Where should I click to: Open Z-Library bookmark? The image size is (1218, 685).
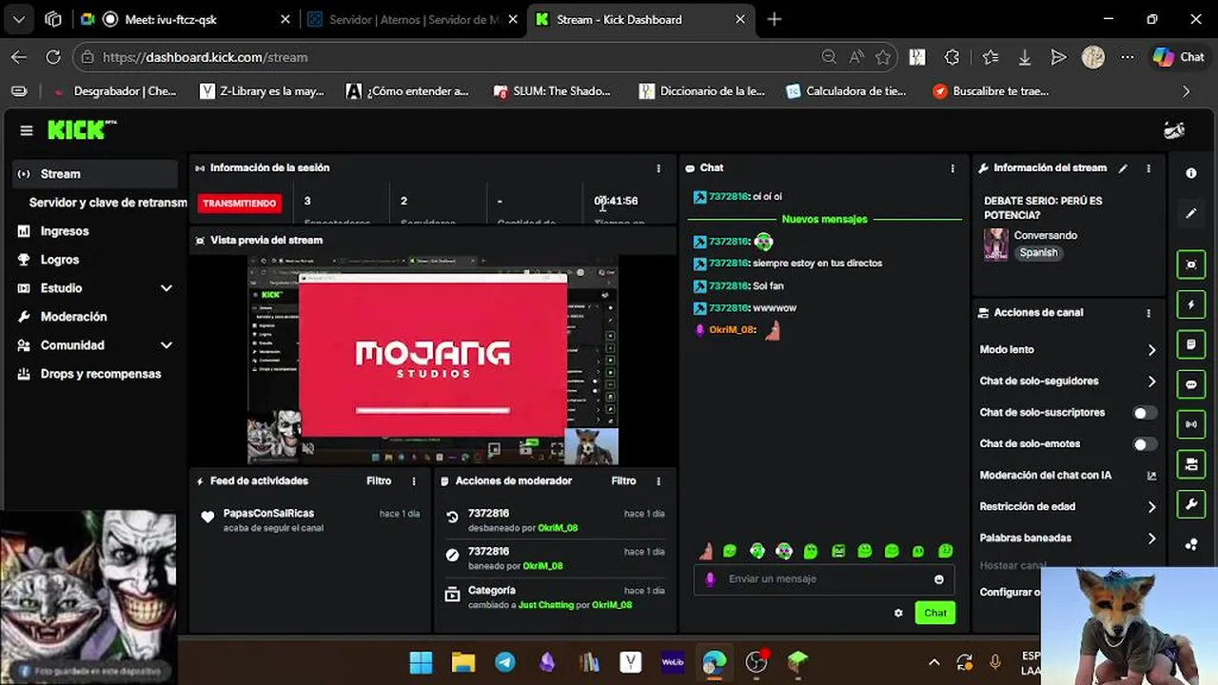point(262,91)
